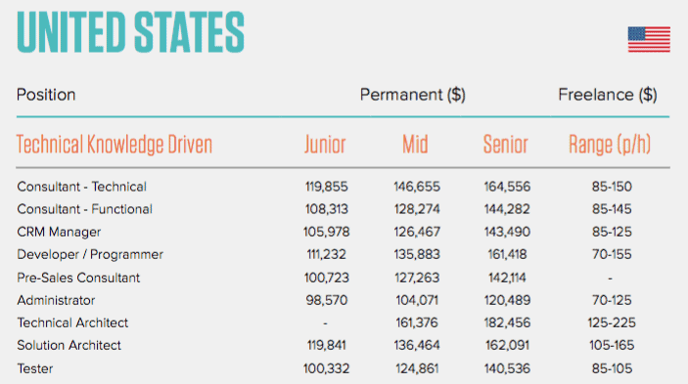688x384 pixels.
Task: Select the Pre-Sales Consultant row label
Action: (78, 277)
